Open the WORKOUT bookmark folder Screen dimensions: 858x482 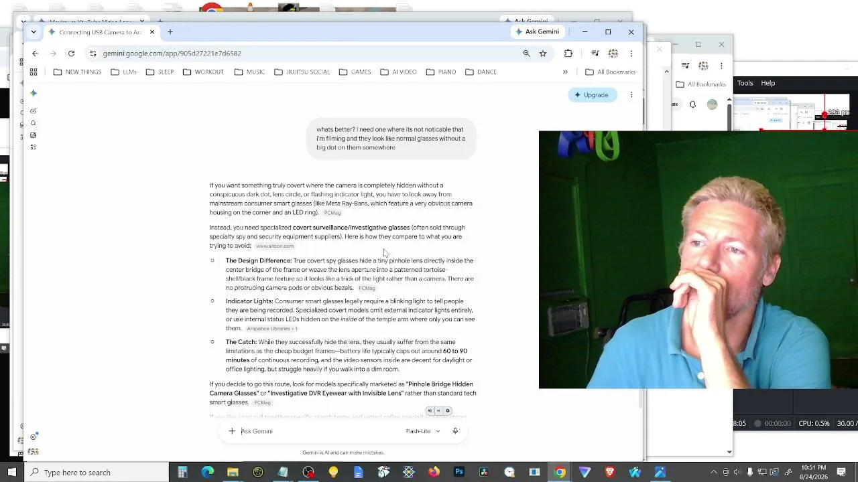[202, 72]
